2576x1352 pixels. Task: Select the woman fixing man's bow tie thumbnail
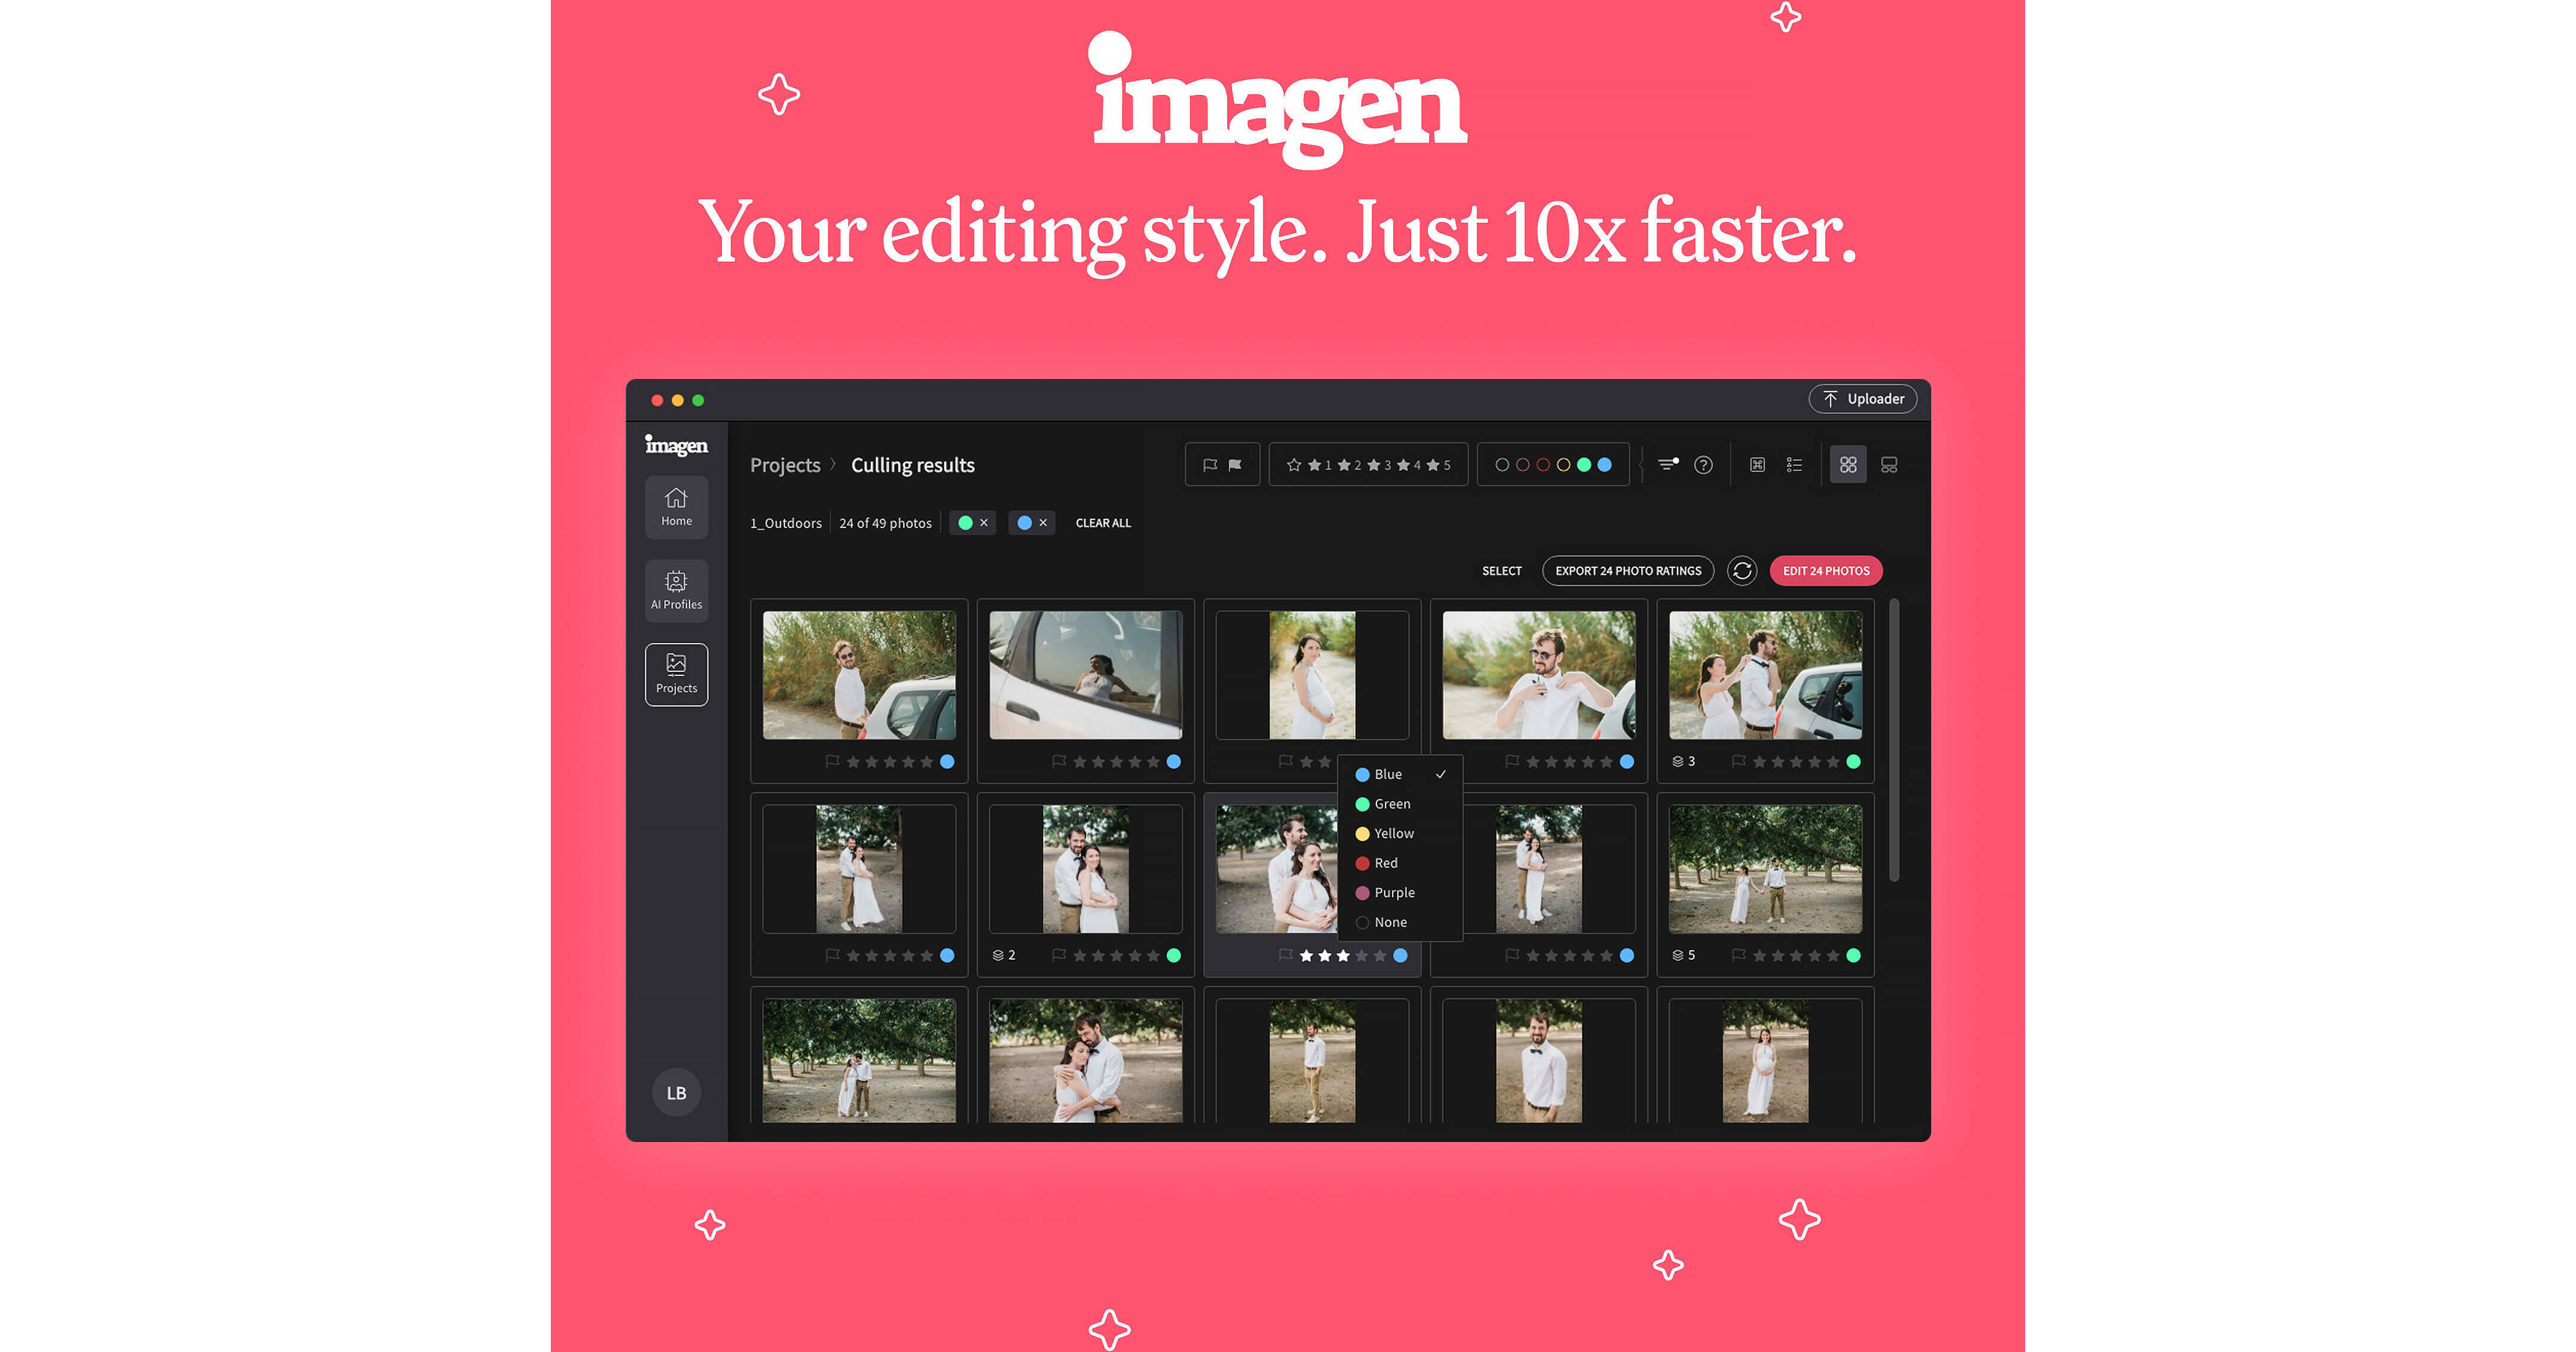[x=1766, y=675]
